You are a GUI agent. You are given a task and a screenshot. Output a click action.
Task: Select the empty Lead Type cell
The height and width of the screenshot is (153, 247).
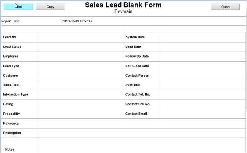point(80,66)
